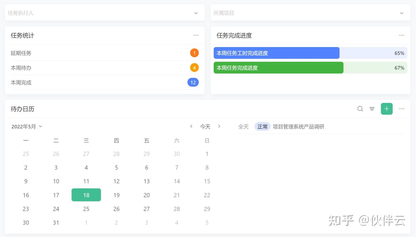
Task: Click the search icon in 待办日历 panel
Action: coord(360,109)
